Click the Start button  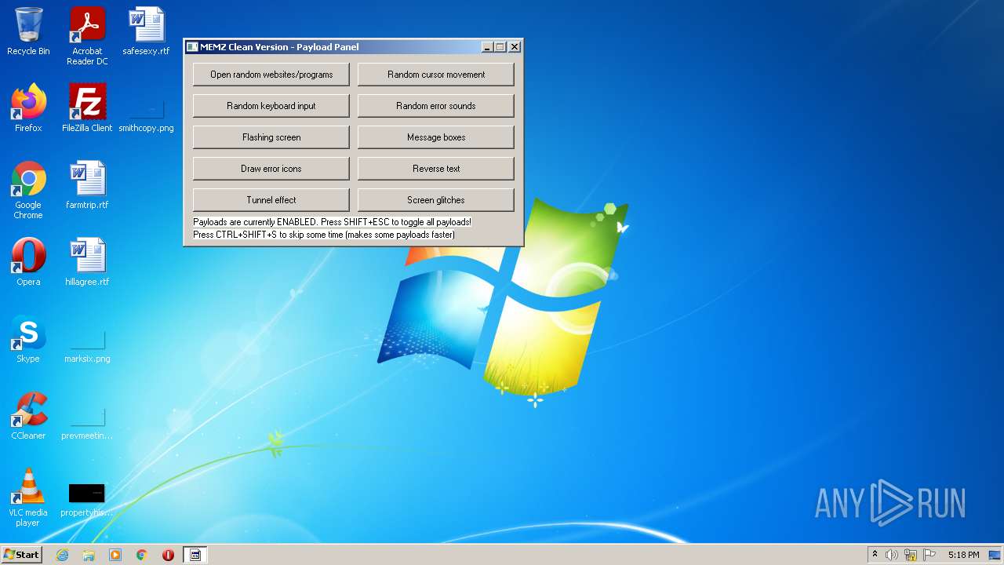(x=21, y=555)
